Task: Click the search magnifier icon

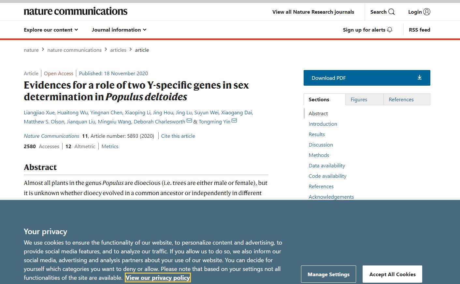Action: pos(392,12)
